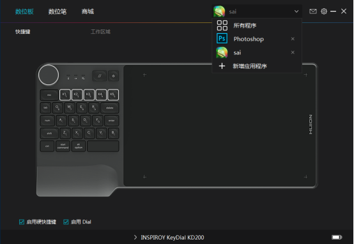Select the K1 shortcut key
Screen dimensions: 354x244
pyautogui.click(x=65, y=95)
